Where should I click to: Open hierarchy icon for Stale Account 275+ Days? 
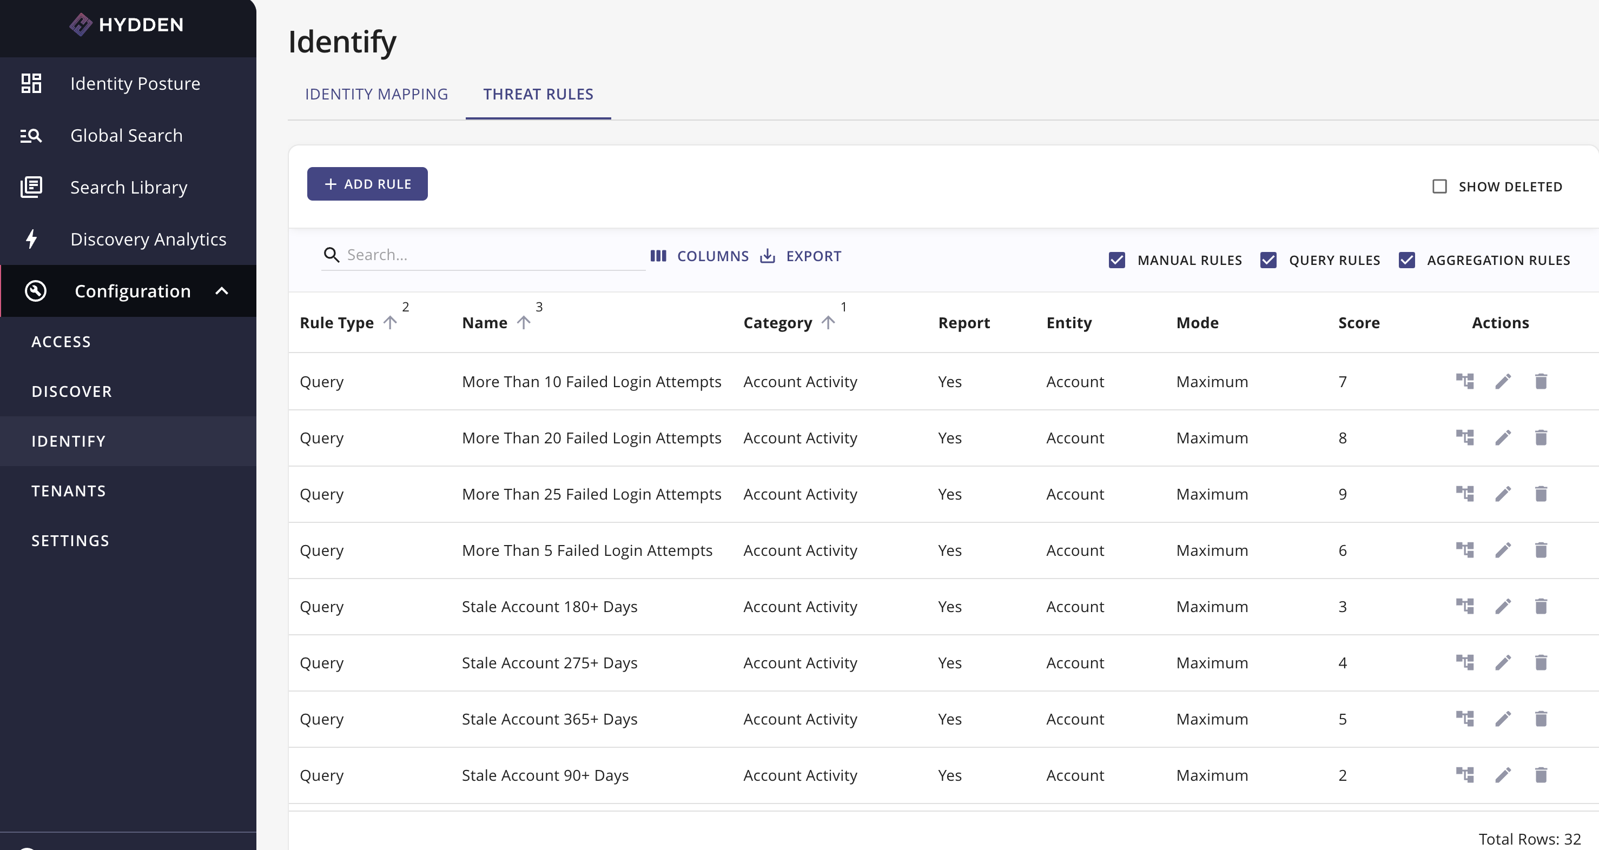pyautogui.click(x=1465, y=662)
